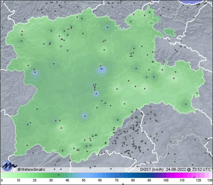Screen dimensions: 213x185
Task: Click scale label 60
Action: (x=100, y=180)
